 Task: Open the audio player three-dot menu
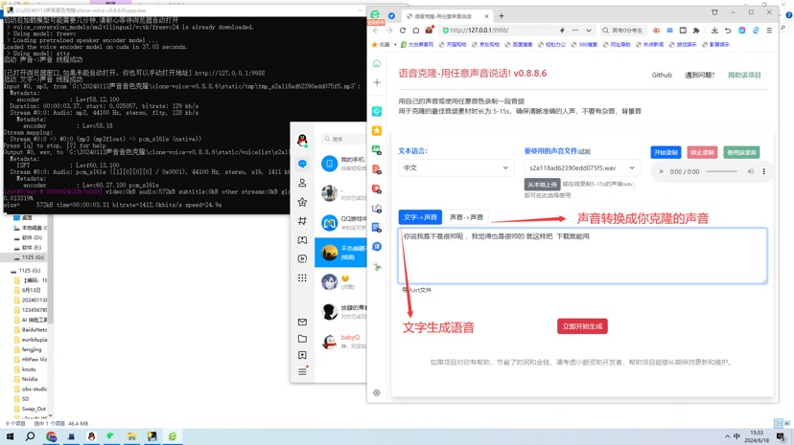[x=764, y=172]
